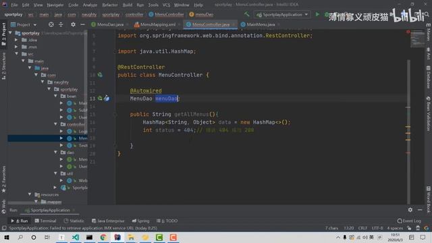432x243 pixels.
Task: Switch to IntelliJ IDEA taskbar icon
Action: coord(117,237)
